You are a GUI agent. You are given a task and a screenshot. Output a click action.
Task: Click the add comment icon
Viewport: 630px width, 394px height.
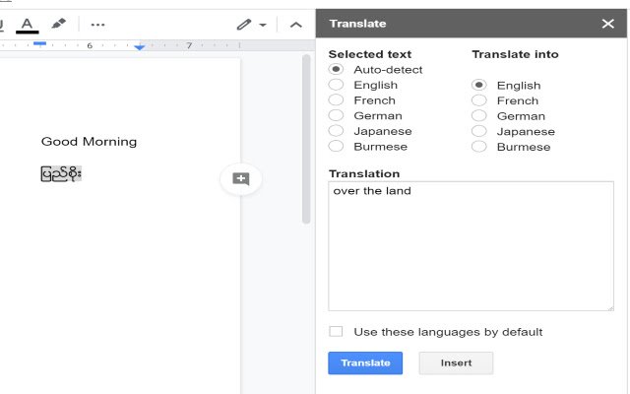(241, 179)
